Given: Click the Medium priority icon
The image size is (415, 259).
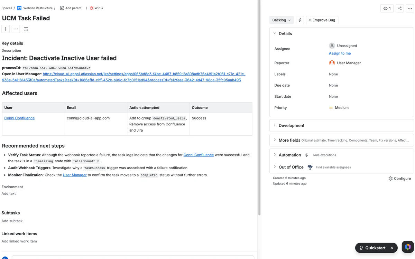Looking at the screenshot, I should tap(331, 108).
